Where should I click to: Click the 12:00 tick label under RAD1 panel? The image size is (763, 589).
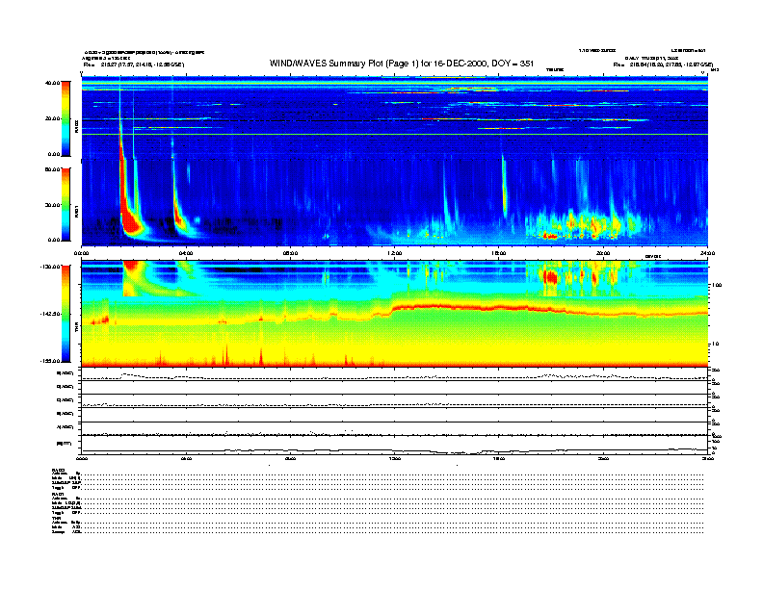(395, 253)
